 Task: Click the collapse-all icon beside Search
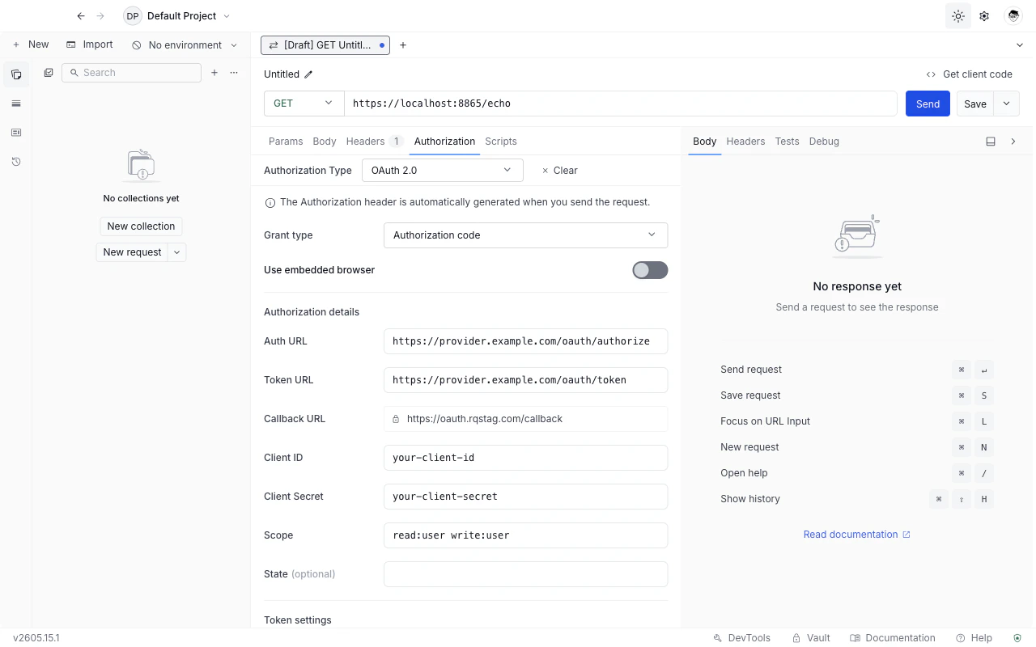[49, 73]
